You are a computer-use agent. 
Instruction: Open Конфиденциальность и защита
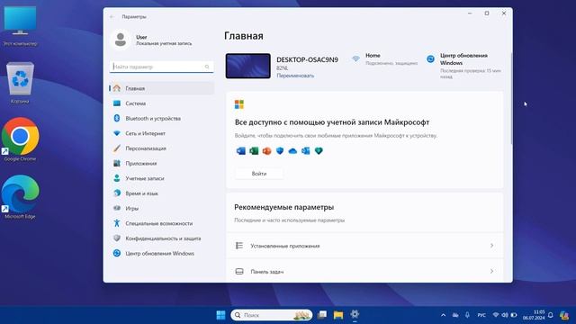162,238
